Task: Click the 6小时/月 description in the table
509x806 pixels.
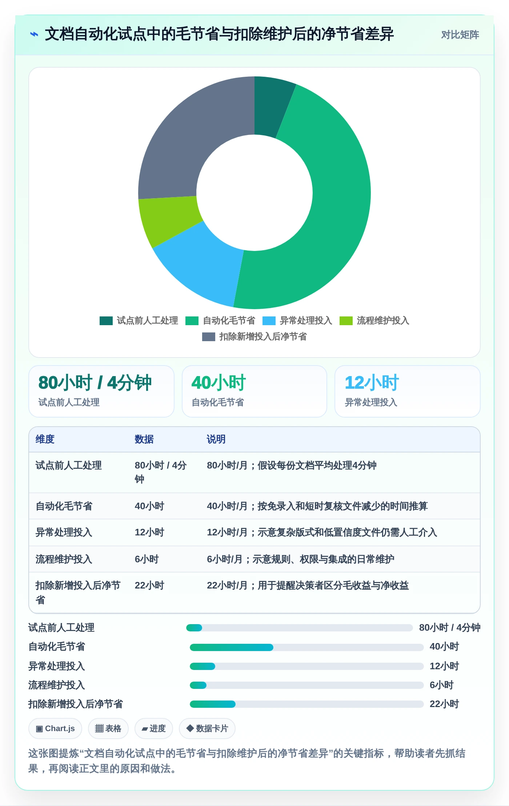Action: pos(301,559)
